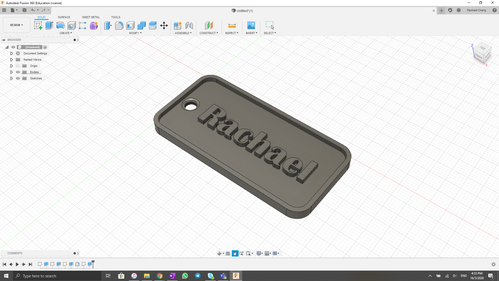Image resolution: width=499 pixels, height=281 pixels.
Task: Select the Fillet tool
Action: click(x=119, y=25)
